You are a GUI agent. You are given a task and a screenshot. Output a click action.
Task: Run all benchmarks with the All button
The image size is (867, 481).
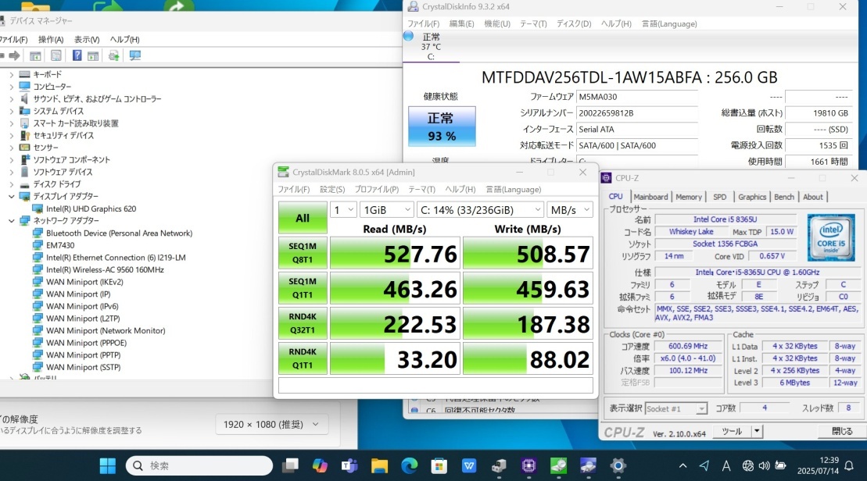click(x=303, y=219)
